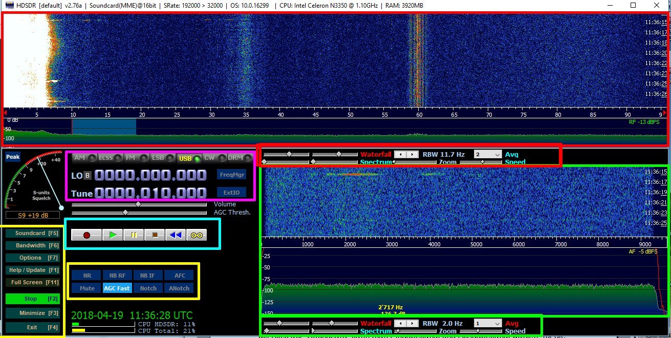This screenshot has height=338, width=671.
Task: Open the upper Avg dropdown showing 2
Action: (x=487, y=154)
